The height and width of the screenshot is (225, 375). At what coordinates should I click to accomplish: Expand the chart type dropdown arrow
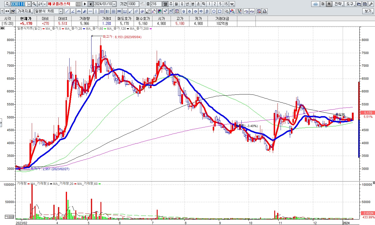pos(61,11)
